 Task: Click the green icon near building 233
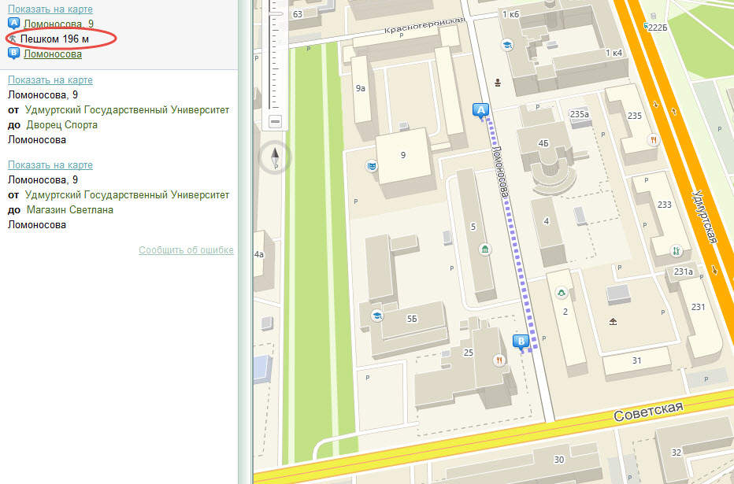[x=675, y=251]
